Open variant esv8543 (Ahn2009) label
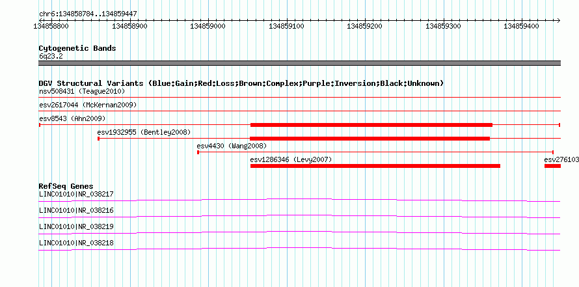Screen dimensions: 579x287 pyautogui.click(x=72, y=118)
